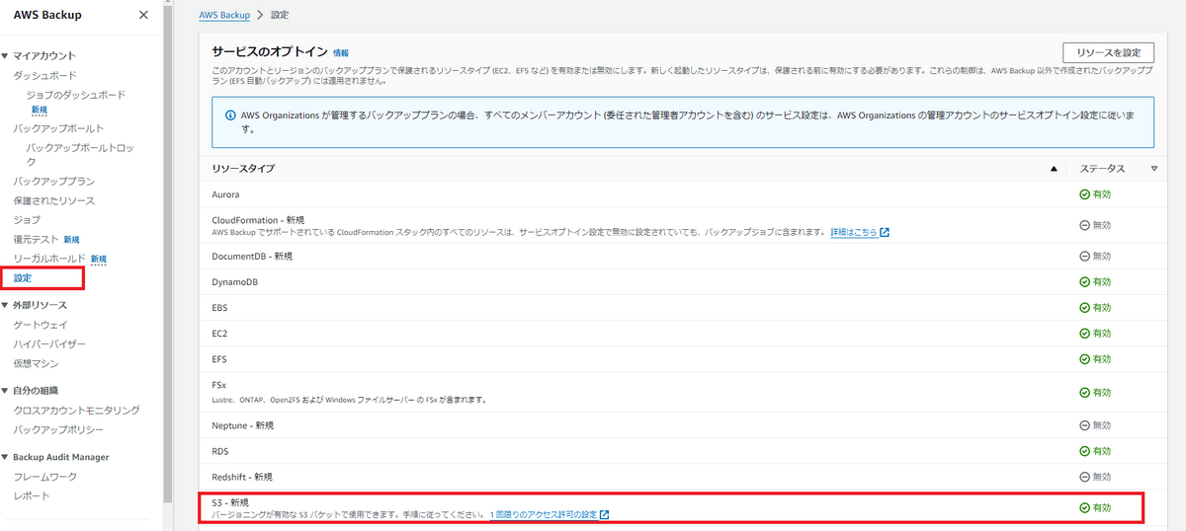The width and height of the screenshot is (1186, 531).
Task: Open バックアップポリシー page
Action: pyautogui.click(x=58, y=429)
